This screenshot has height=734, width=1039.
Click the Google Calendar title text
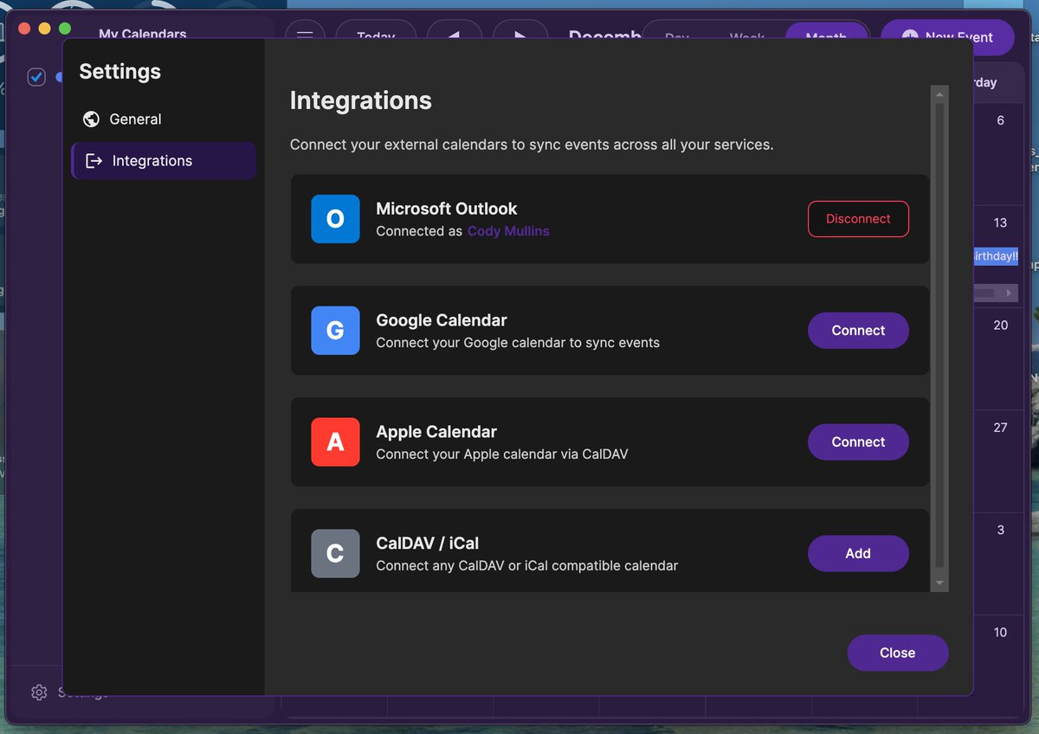[442, 320]
